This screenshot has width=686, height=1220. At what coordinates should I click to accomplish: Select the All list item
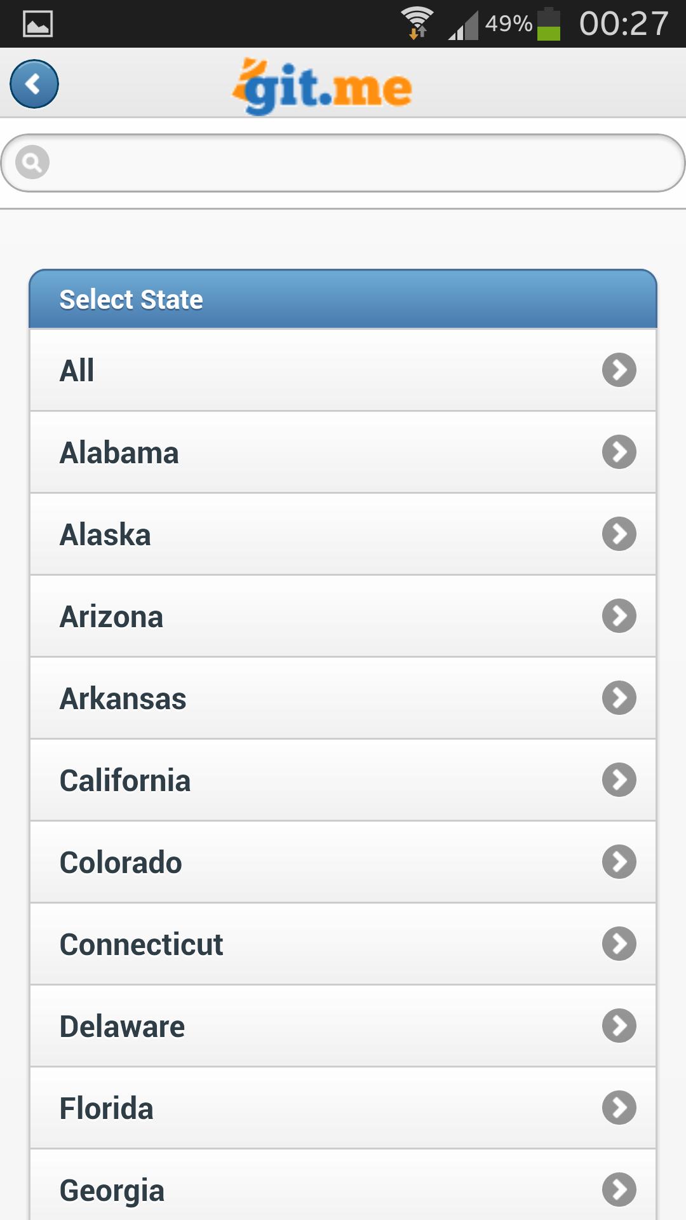point(343,370)
